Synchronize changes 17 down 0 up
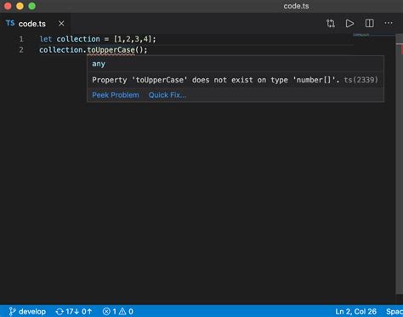403x317 pixels. [x=74, y=312]
